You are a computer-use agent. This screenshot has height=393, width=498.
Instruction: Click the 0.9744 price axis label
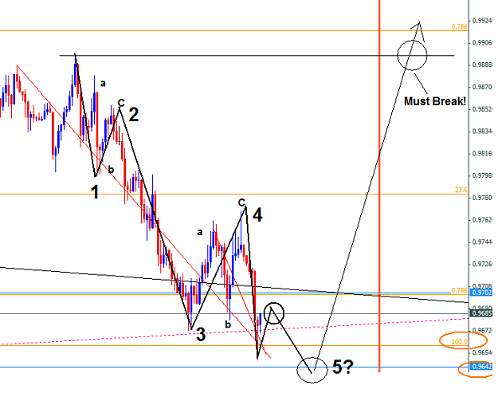coord(482,242)
